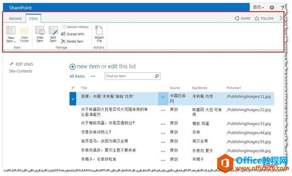Image resolution: width=292 pixels, height=176 pixels.
Task: Toggle the select-all checkmark in header row
Action: [73, 87]
